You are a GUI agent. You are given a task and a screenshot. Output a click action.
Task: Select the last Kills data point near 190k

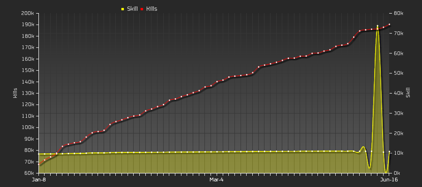coord(389,24)
